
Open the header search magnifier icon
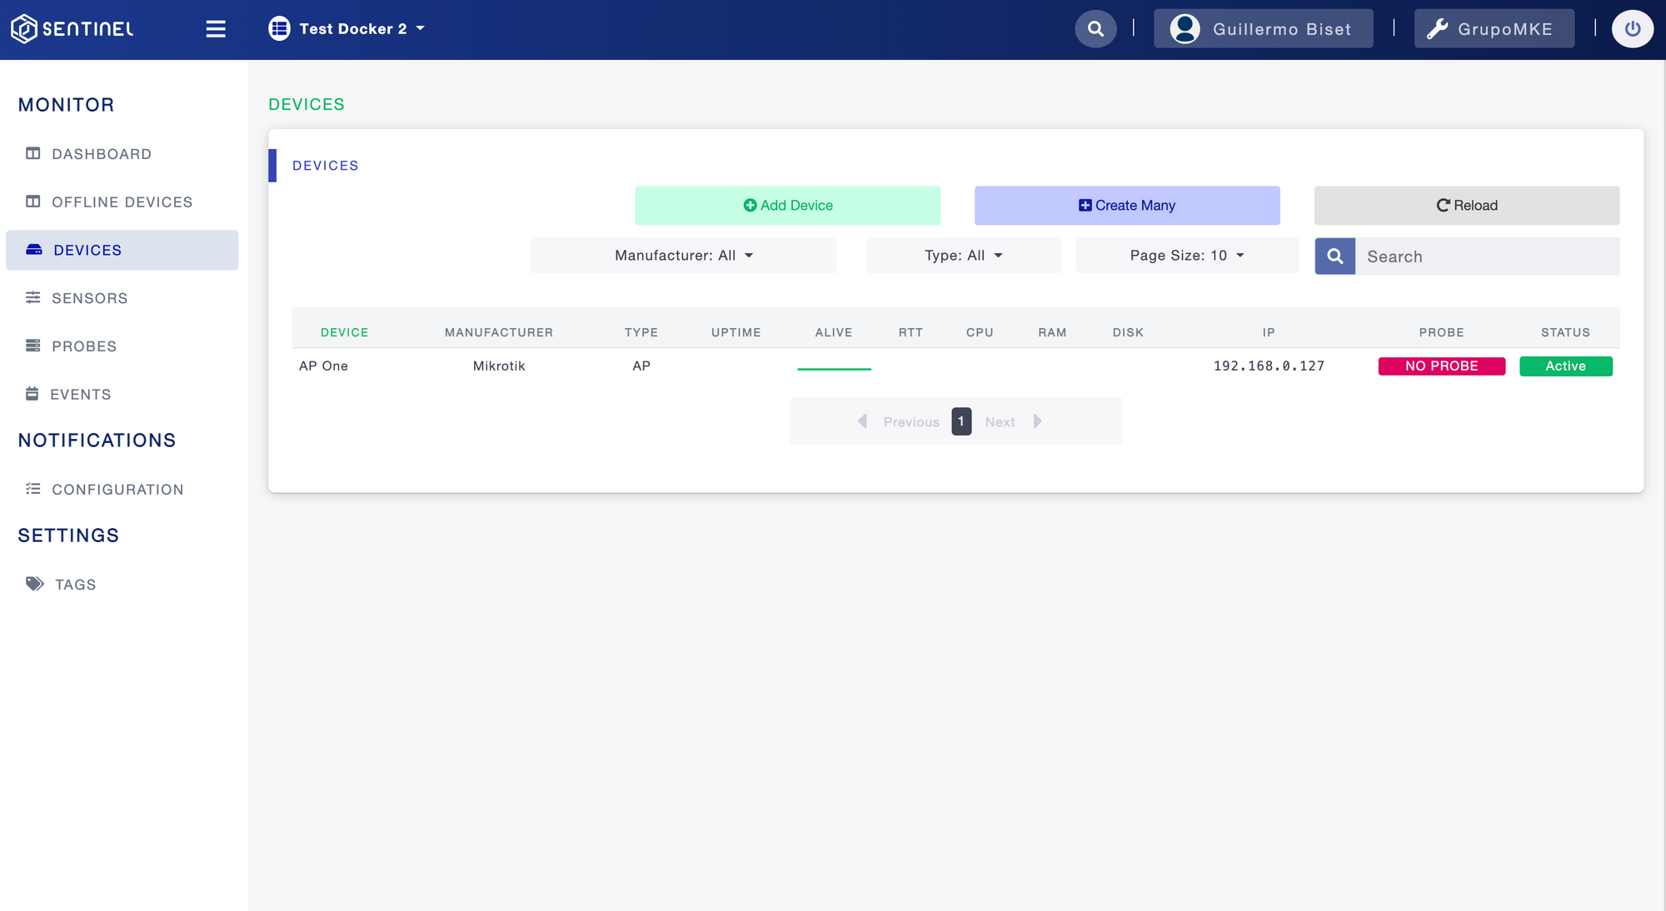click(1095, 29)
